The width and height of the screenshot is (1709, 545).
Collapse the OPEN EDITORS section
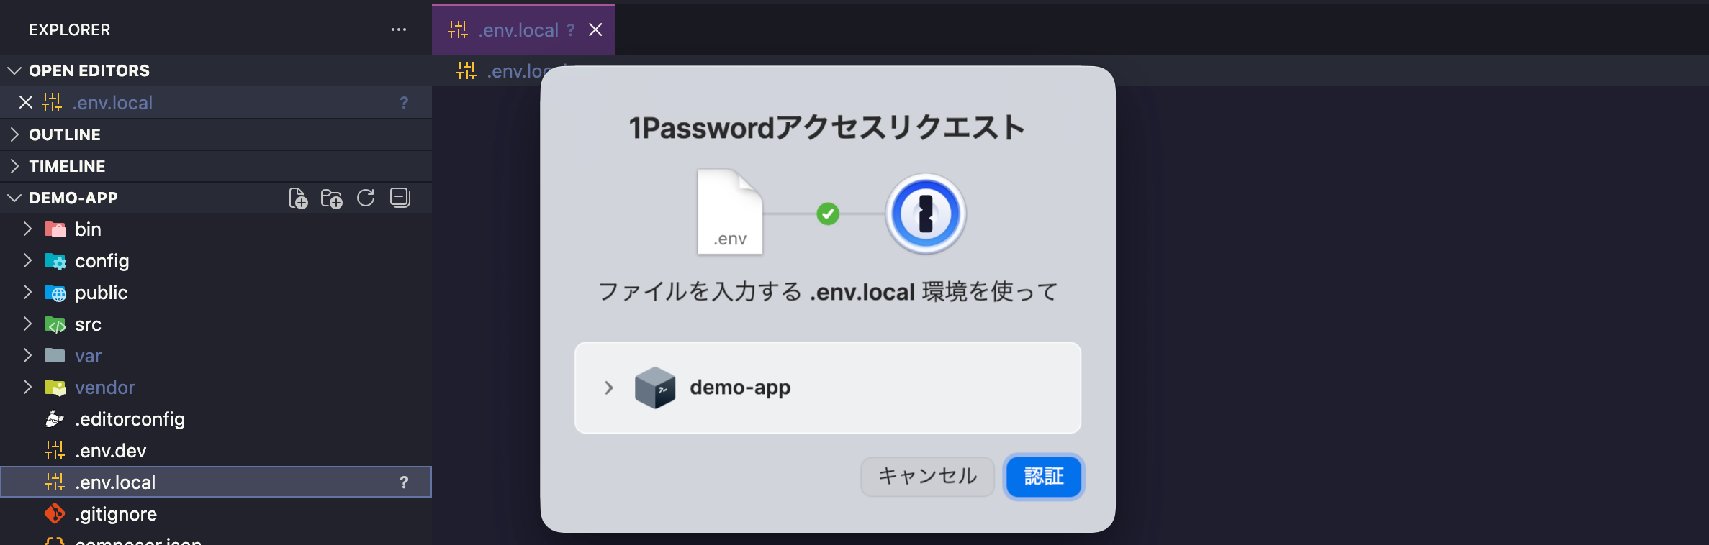(89, 70)
